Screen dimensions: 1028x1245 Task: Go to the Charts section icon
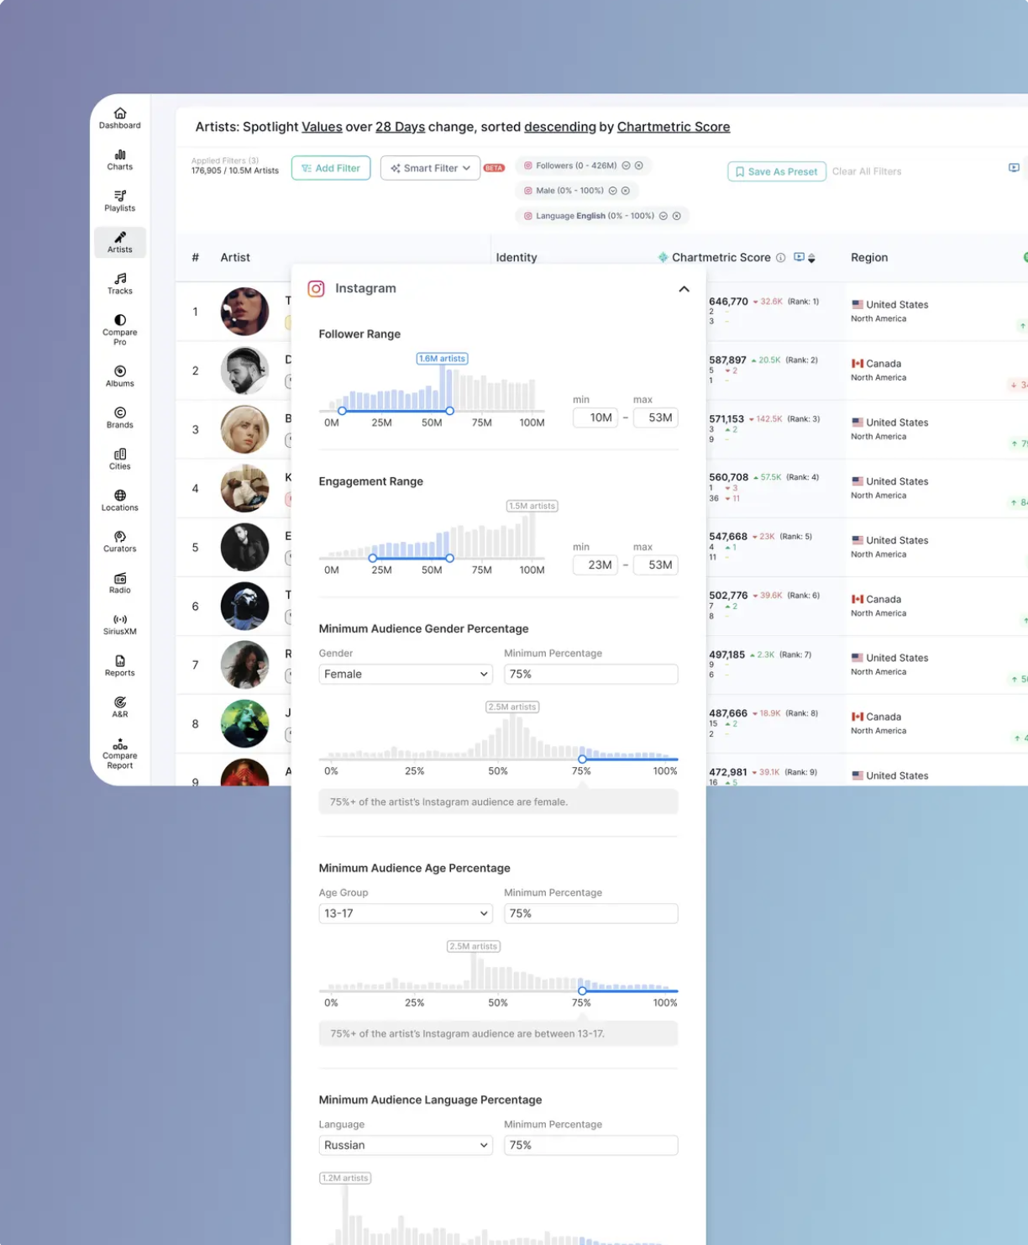coord(120,160)
